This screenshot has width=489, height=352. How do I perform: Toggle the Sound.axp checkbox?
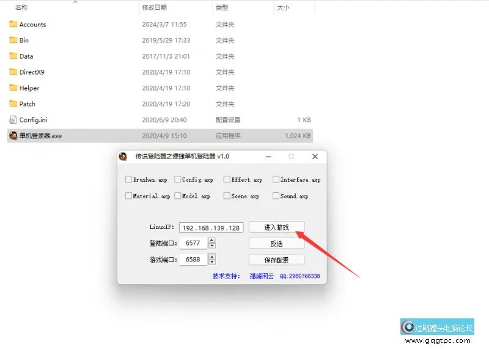click(276, 196)
